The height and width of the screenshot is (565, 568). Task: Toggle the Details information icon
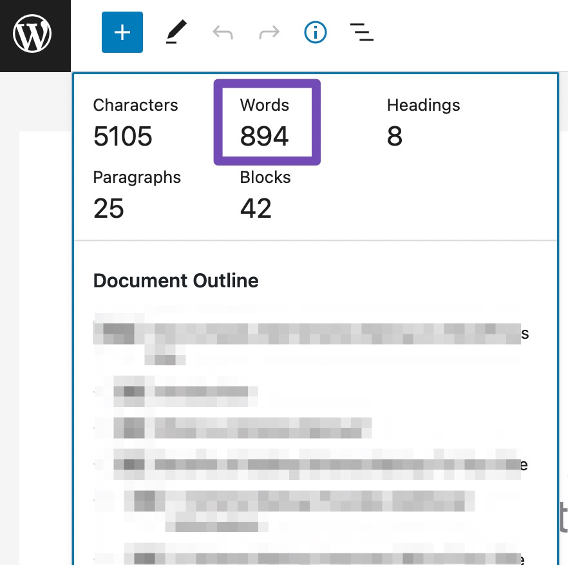pyautogui.click(x=315, y=32)
